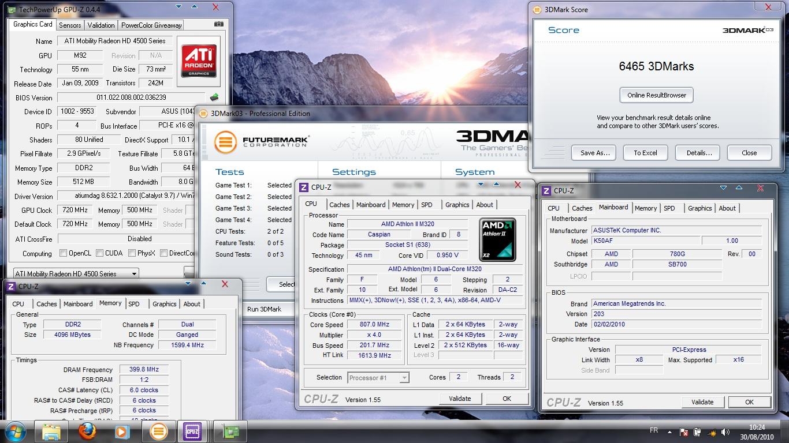Select the Graphics Card tab in GPU-Z
Viewport: 789px width, 443px height.
[x=33, y=24]
